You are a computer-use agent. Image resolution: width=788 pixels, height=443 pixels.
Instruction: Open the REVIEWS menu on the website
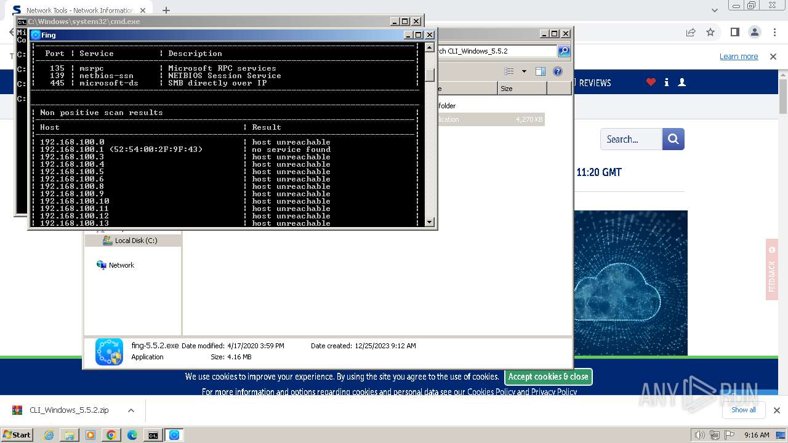pos(593,82)
